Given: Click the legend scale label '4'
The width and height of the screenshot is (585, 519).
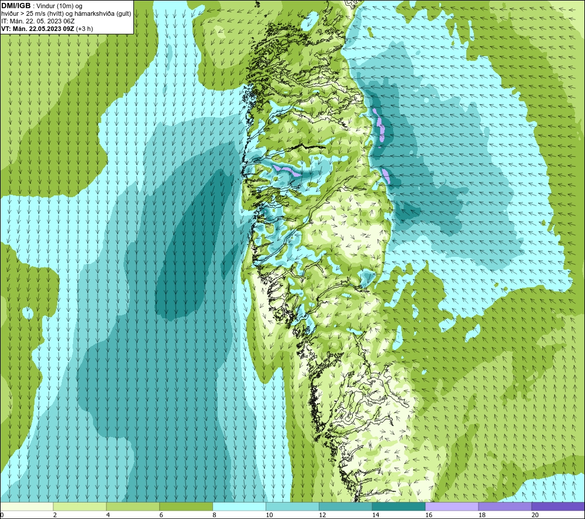Looking at the screenshot, I should pyautogui.click(x=108, y=515).
